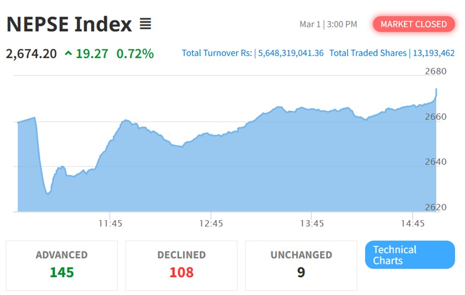This screenshot has height=295, width=465.
Task: Click the Total Turnover Rs value
Action: click(x=289, y=53)
